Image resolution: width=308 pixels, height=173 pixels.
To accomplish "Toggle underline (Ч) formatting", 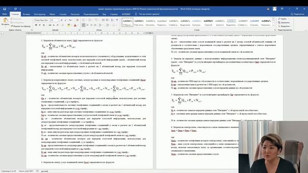I will pos(44,25).
